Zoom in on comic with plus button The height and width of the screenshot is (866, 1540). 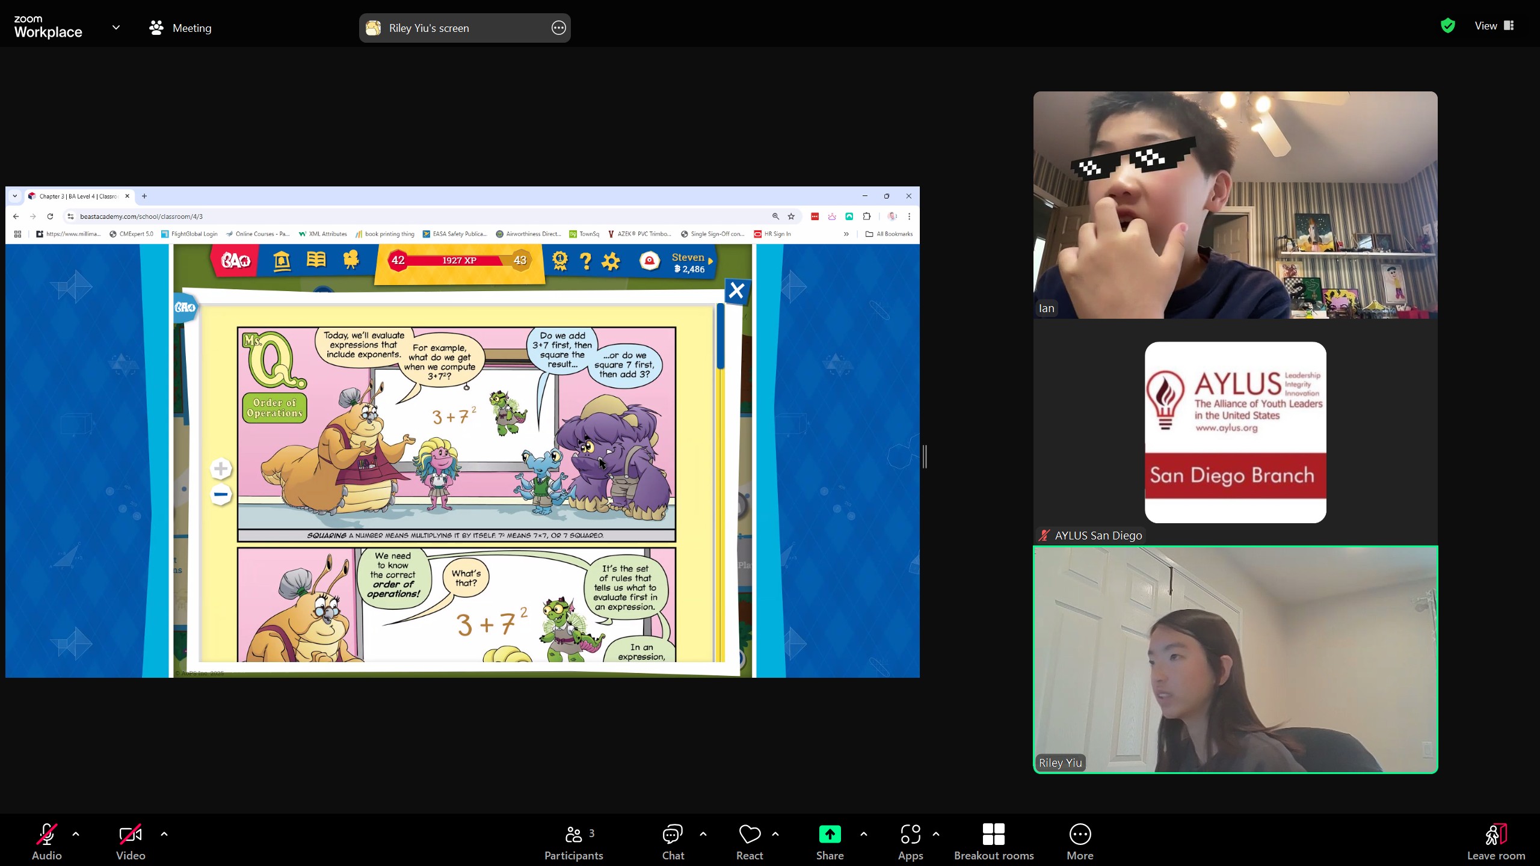[221, 468]
